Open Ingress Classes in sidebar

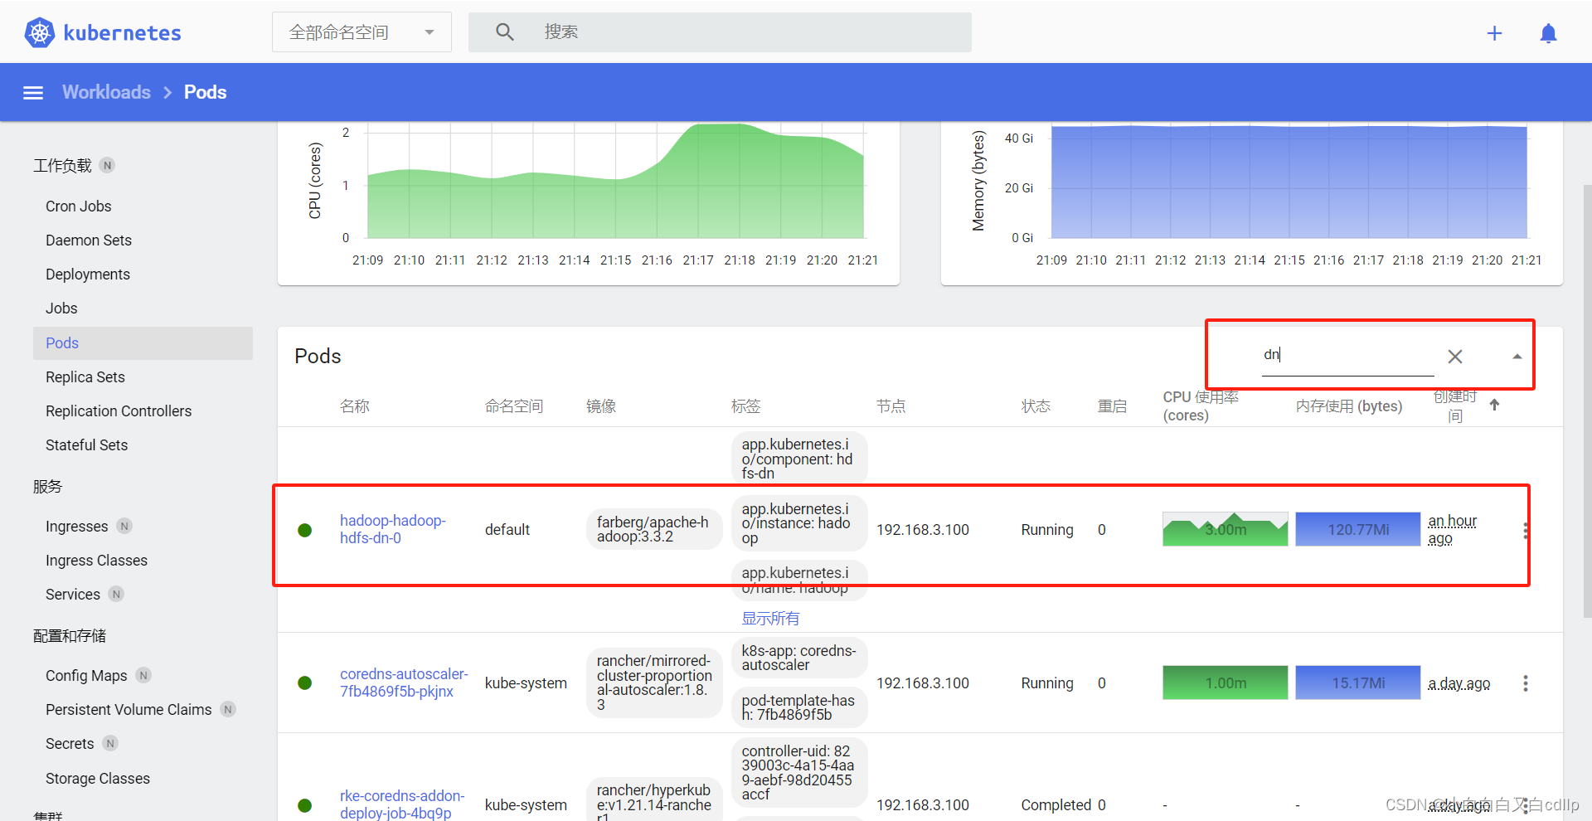(96, 561)
